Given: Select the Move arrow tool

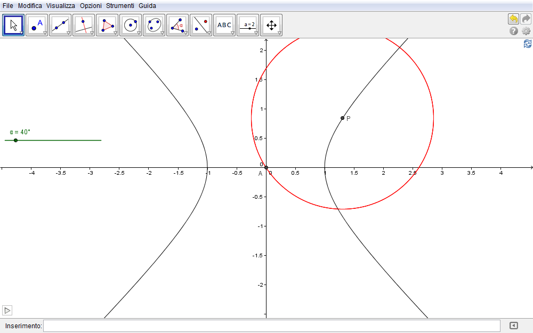Looking at the screenshot, I should coord(13,25).
